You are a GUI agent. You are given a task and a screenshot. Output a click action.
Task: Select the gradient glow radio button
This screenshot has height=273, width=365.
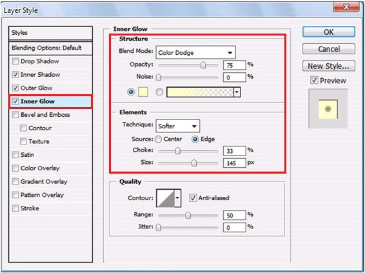[159, 92]
